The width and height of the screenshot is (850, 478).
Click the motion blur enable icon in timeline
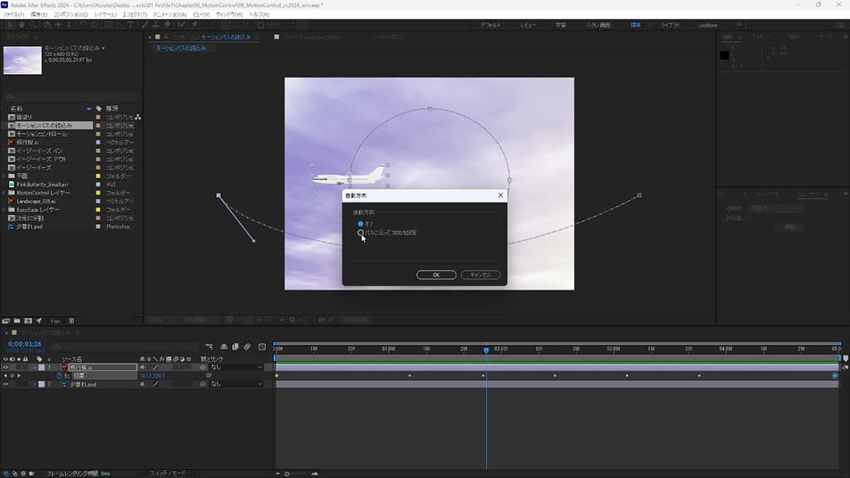[x=248, y=347]
